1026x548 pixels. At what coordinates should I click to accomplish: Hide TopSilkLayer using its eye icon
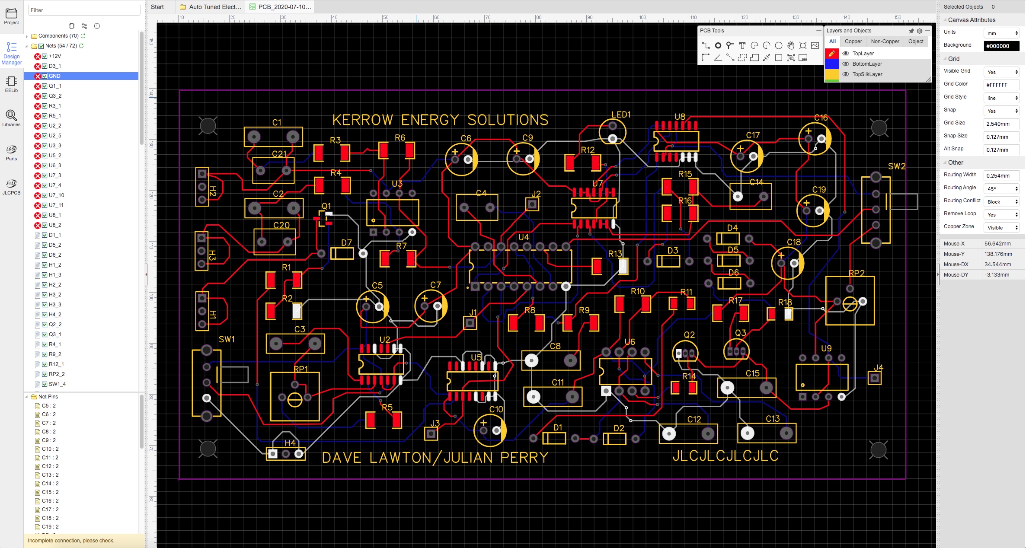[846, 74]
